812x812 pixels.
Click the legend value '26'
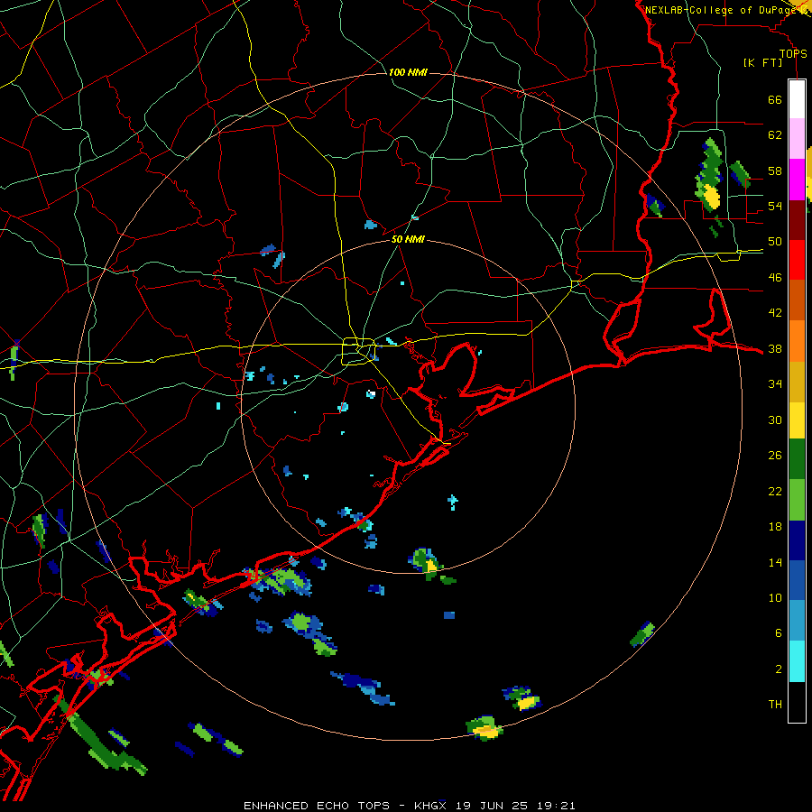point(775,456)
